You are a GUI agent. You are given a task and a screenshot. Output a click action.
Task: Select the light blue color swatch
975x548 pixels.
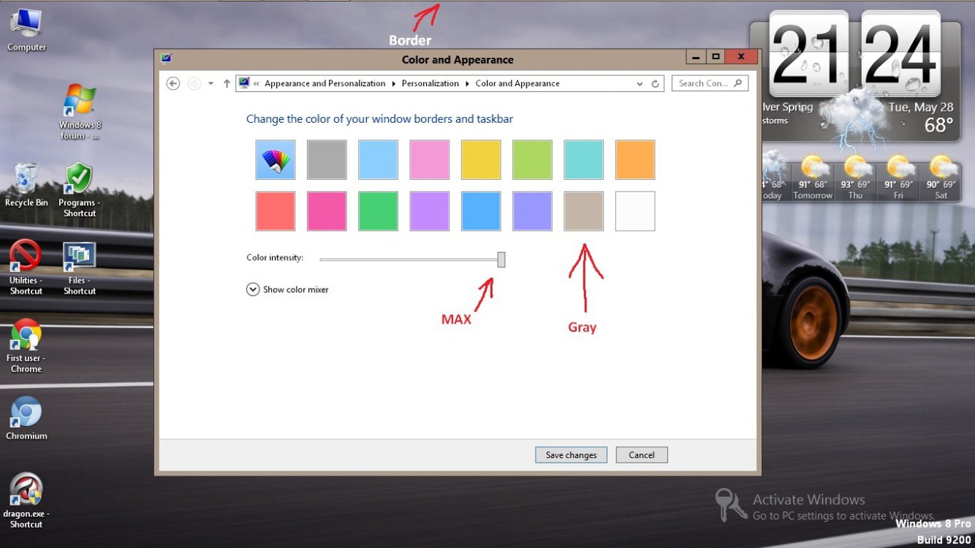click(378, 160)
